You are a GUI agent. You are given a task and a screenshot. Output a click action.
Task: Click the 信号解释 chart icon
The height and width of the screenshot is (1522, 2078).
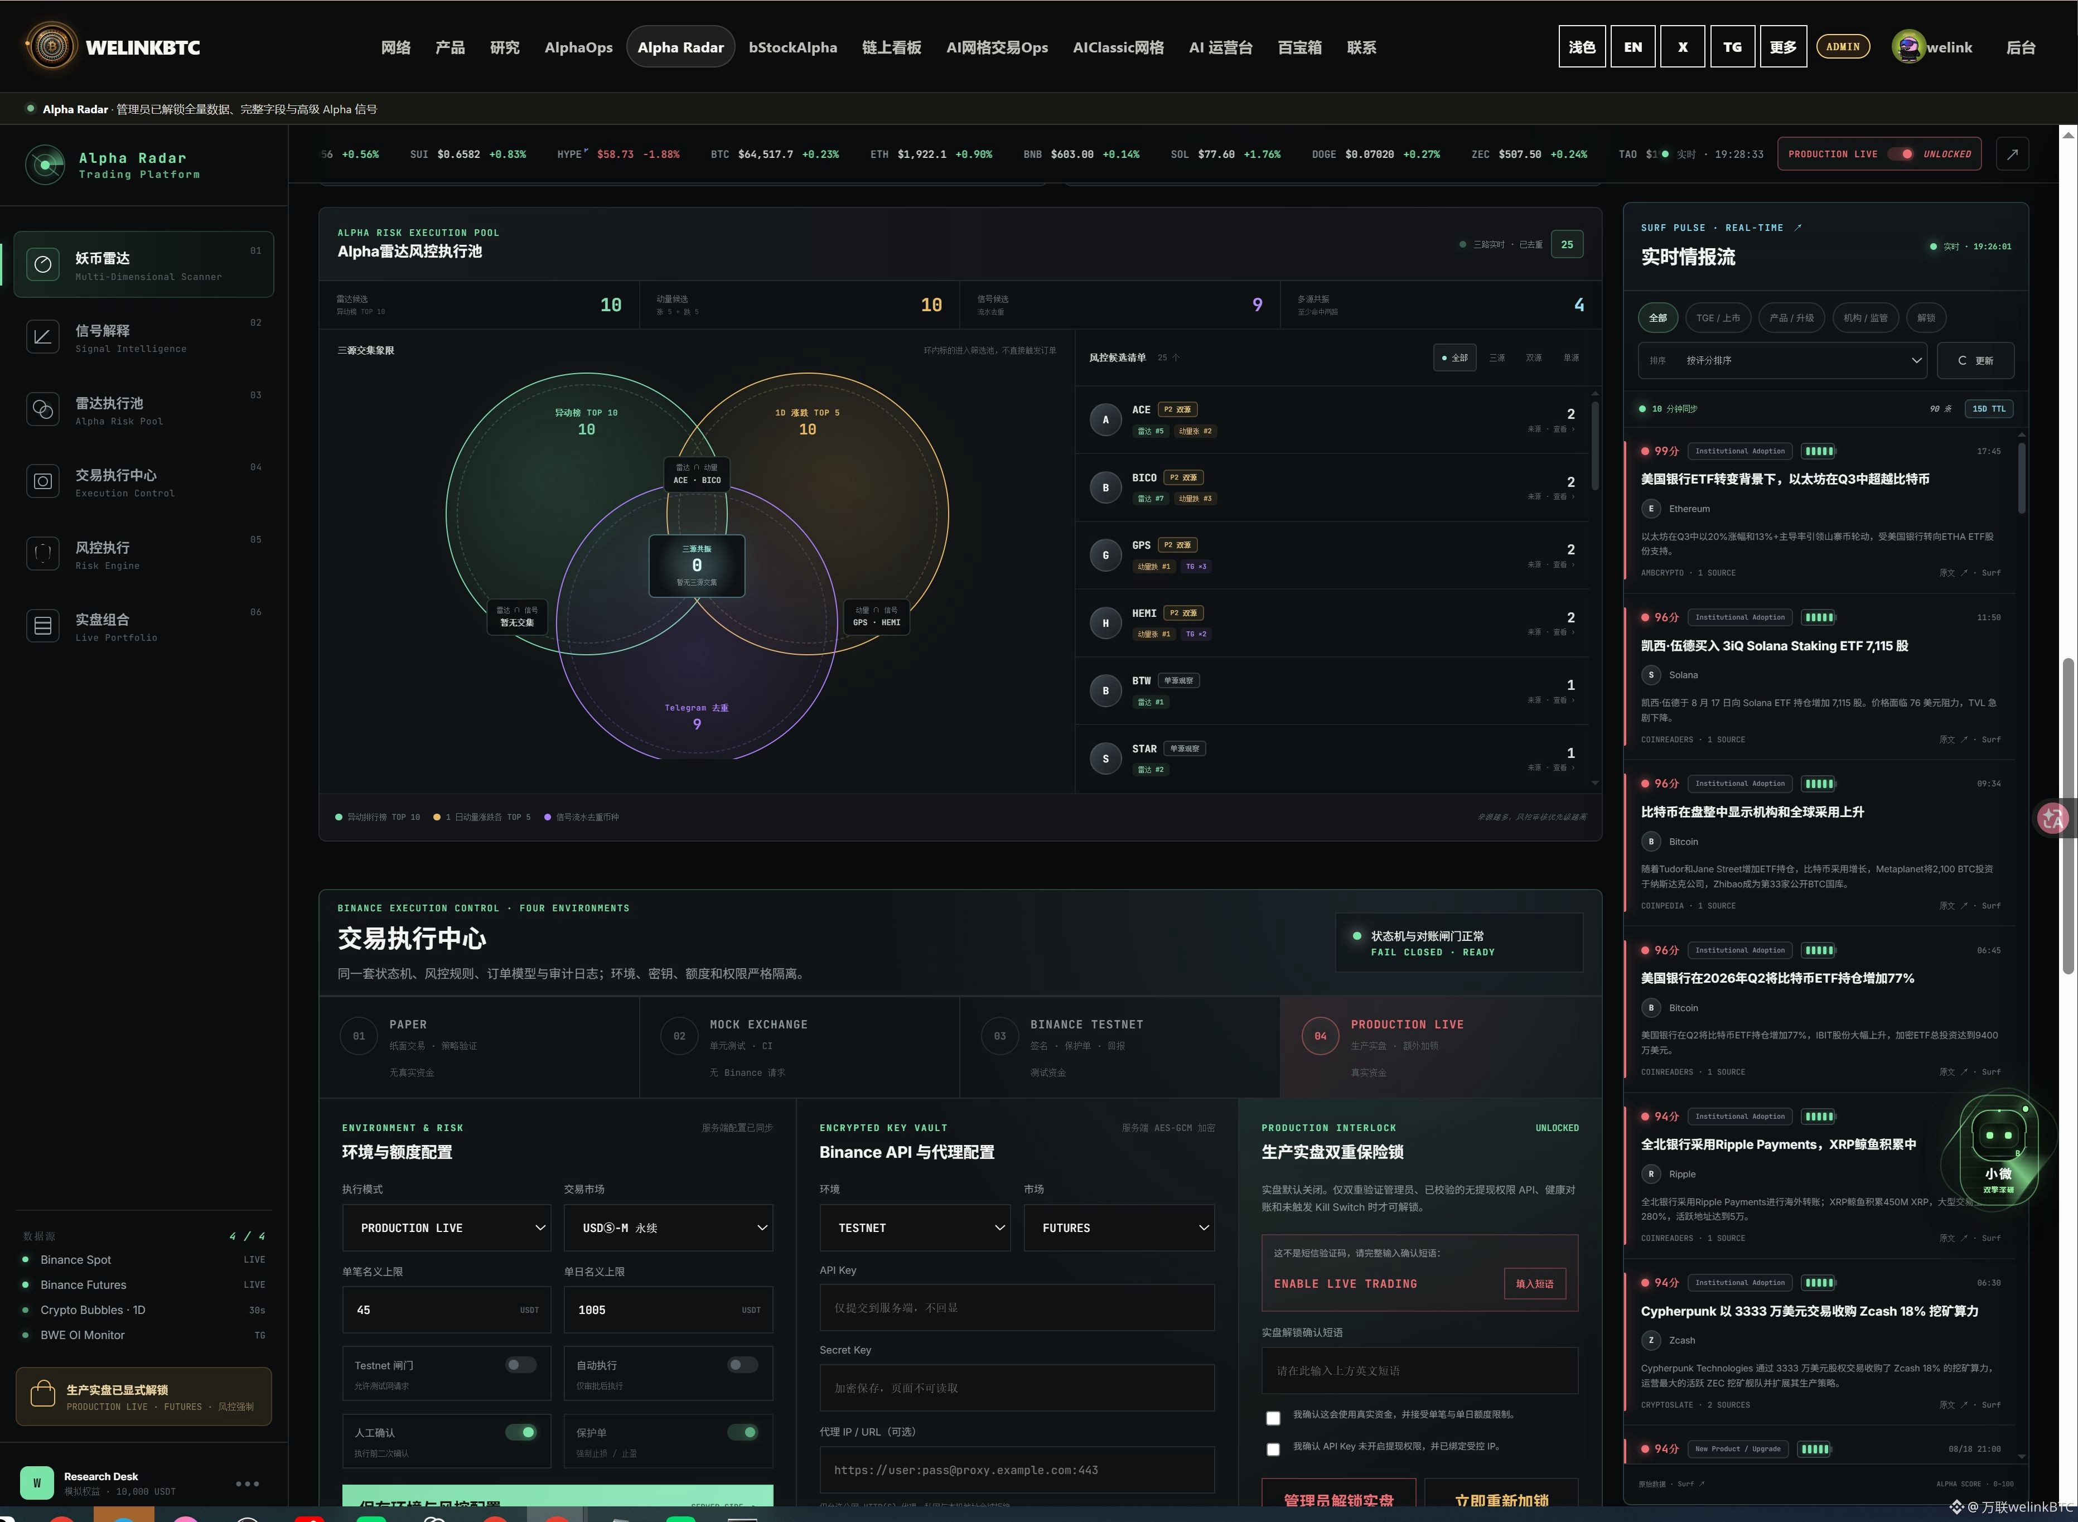tap(42, 337)
